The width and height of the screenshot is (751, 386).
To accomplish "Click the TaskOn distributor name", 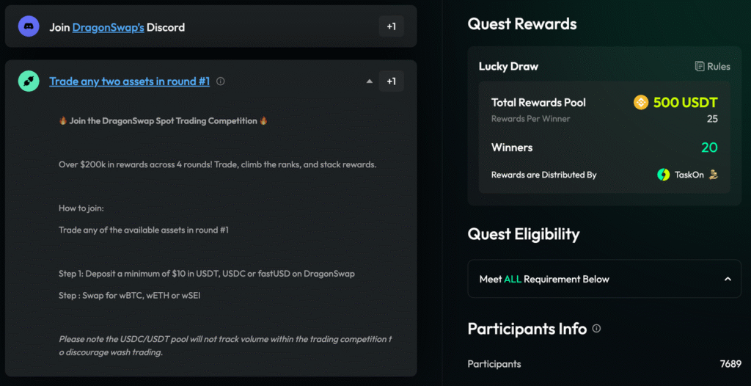I will pyautogui.click(x=689, y=175).
